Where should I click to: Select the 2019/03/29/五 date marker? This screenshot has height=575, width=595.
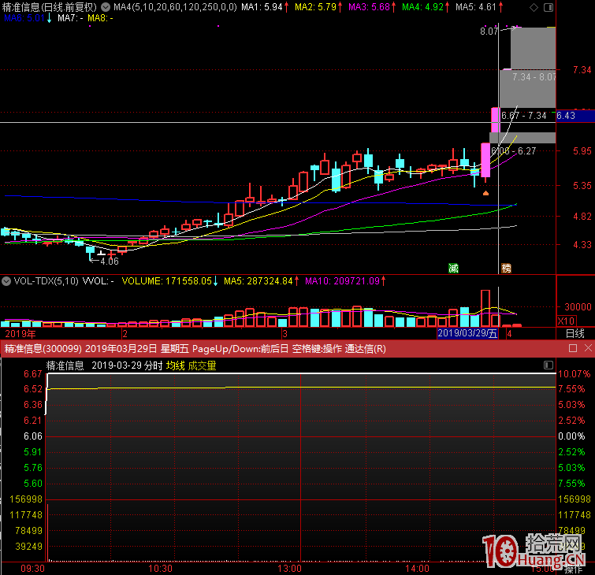coord(467,333)
